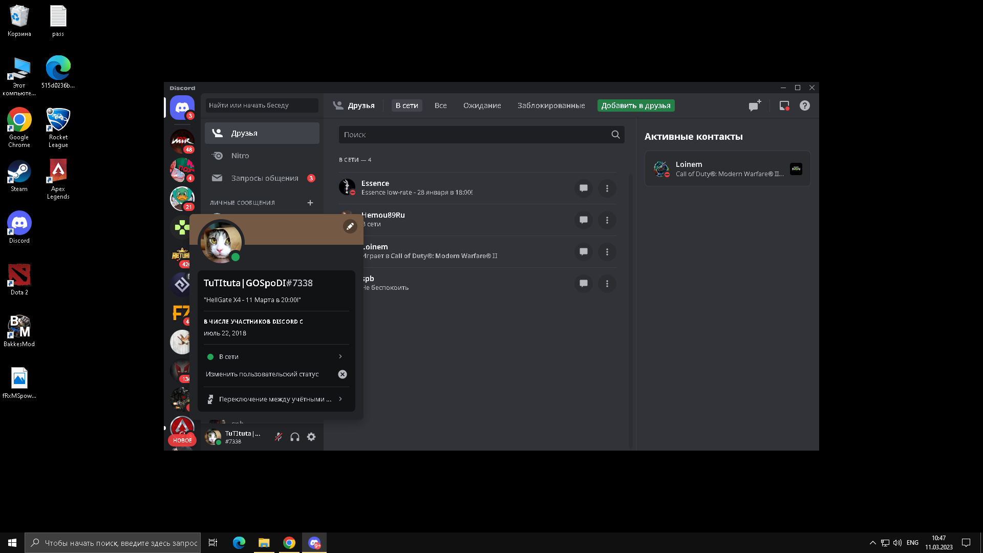Expand the 'В сети' status submenu
The height and width of the screenshot is (553, 983).
coord(276,356)
